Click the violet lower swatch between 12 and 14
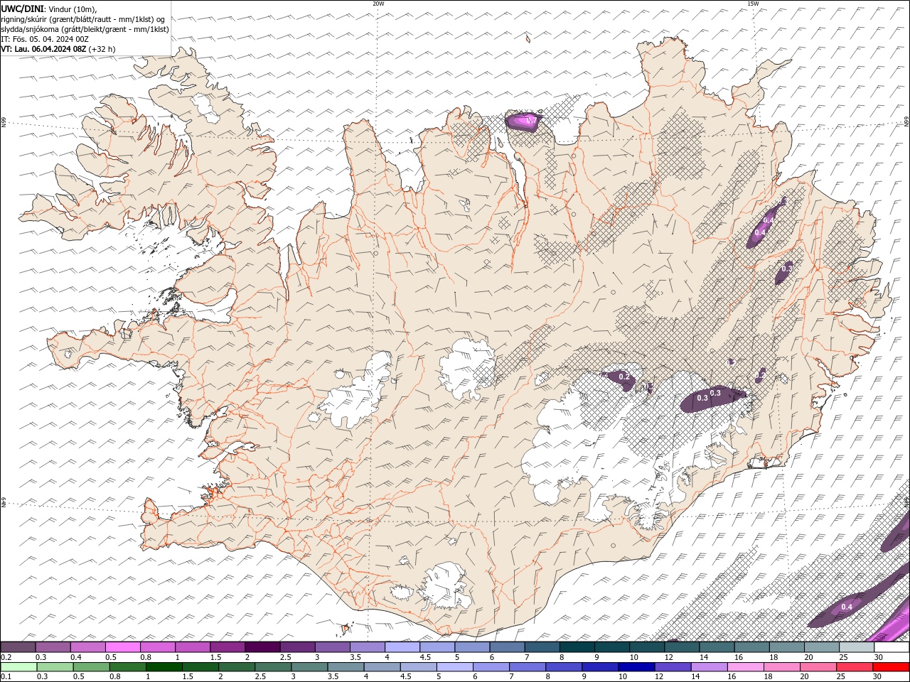This screenshot has width=910, height=682. point(673,667)
